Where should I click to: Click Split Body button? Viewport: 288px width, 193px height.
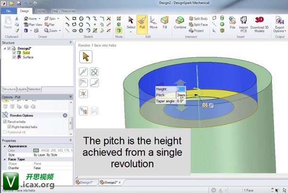pos(198,18)
